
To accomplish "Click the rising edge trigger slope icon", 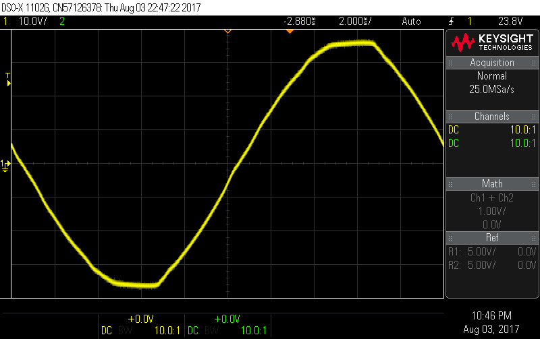I will click(x=451, y=22).
